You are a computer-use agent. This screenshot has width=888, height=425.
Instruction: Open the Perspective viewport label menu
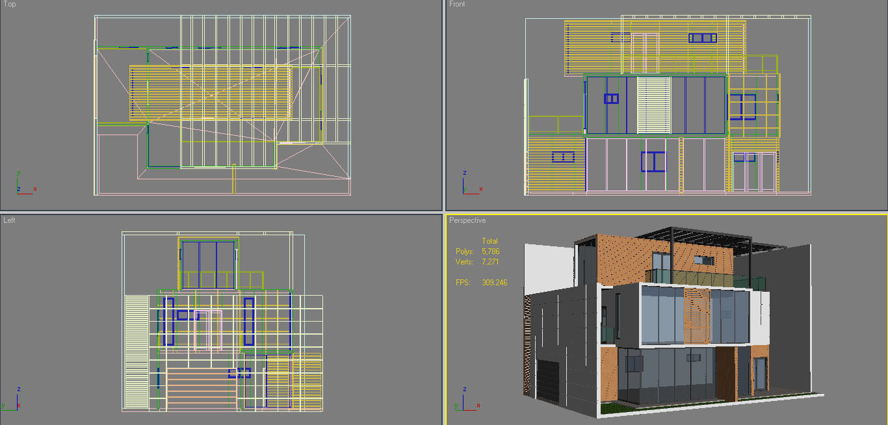(467, 221)
